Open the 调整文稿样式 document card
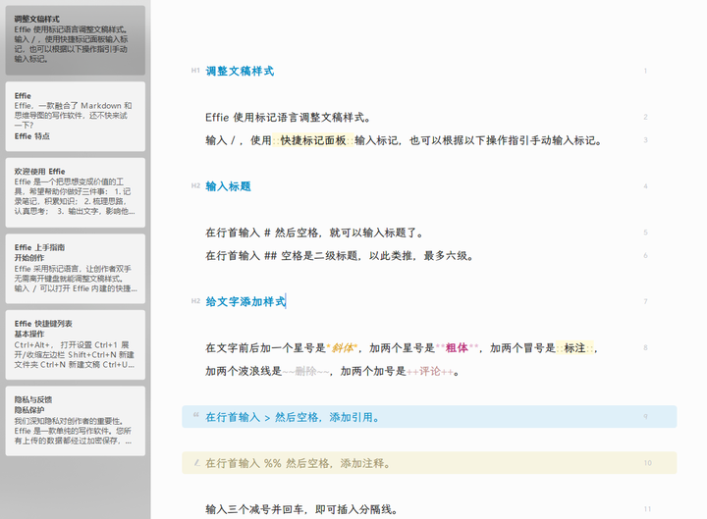 tap(76, 40)
